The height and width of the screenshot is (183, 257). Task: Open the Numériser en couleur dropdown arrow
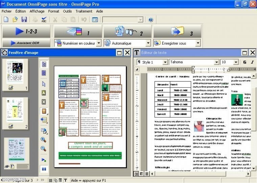[99, 43]
